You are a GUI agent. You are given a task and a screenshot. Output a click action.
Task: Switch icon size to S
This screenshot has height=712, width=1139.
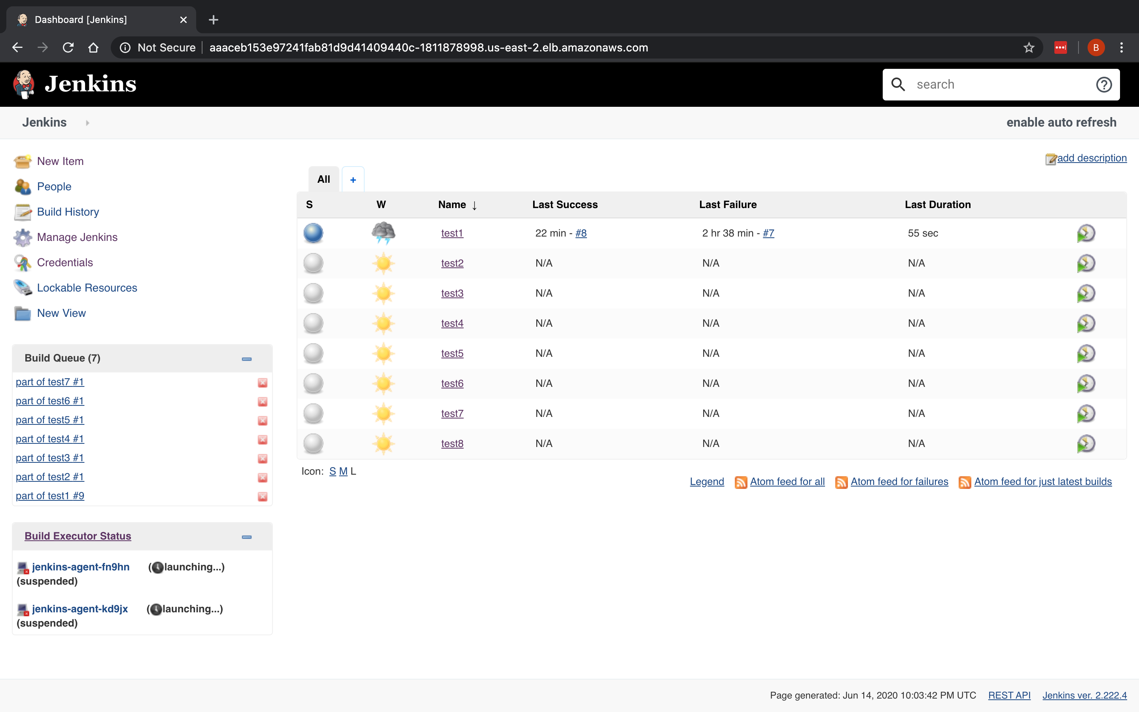tap(332, 472)
